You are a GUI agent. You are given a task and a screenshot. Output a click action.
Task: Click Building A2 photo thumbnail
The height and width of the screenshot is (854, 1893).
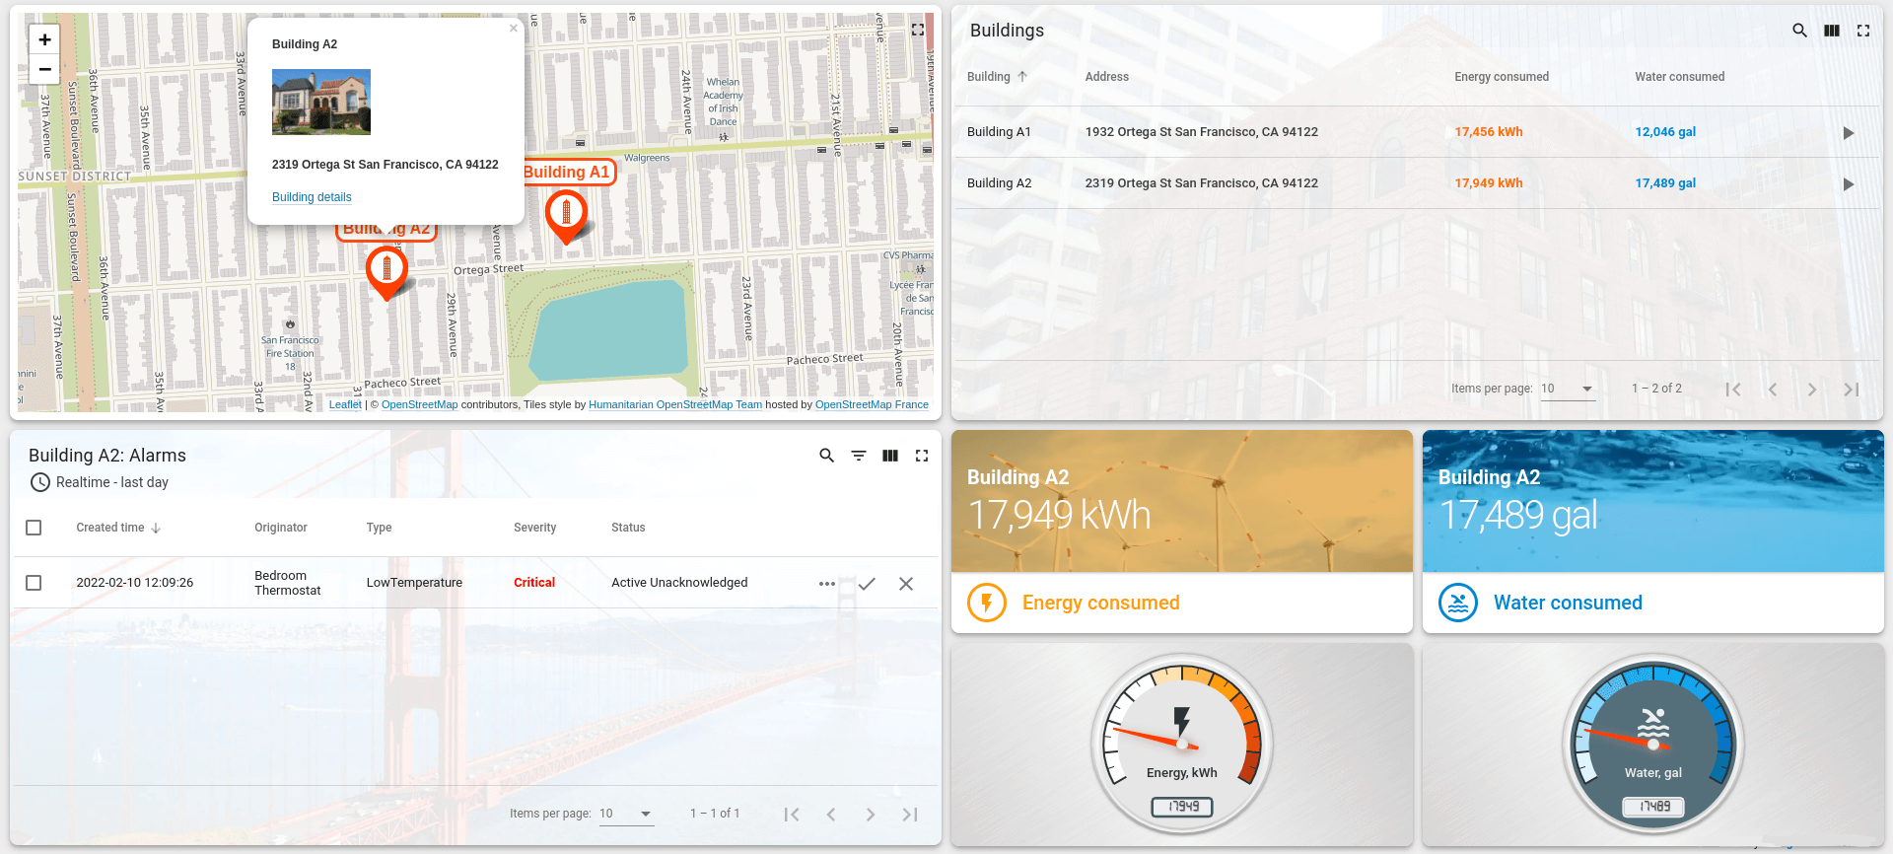pos(321,102)
